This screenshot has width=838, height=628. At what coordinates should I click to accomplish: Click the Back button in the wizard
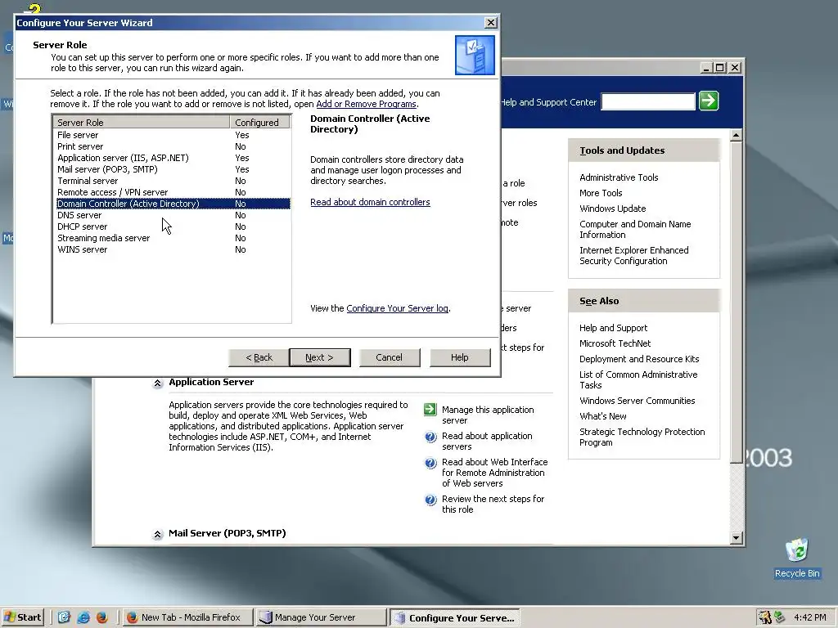259,357
